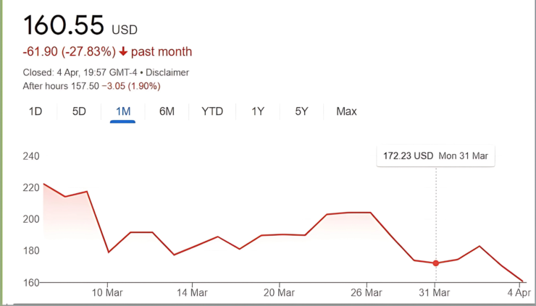
Task: Click the 160.55 price headline
Action: click(x=63, y=25)
